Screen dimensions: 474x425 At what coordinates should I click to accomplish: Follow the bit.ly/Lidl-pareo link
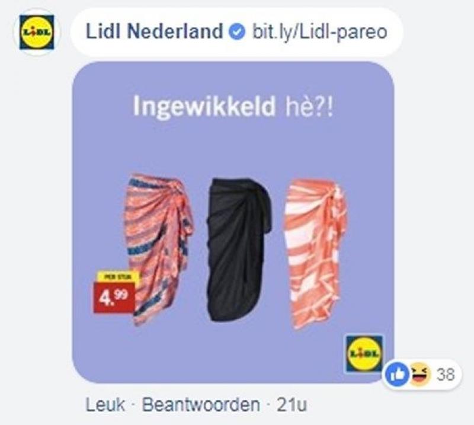320,32
